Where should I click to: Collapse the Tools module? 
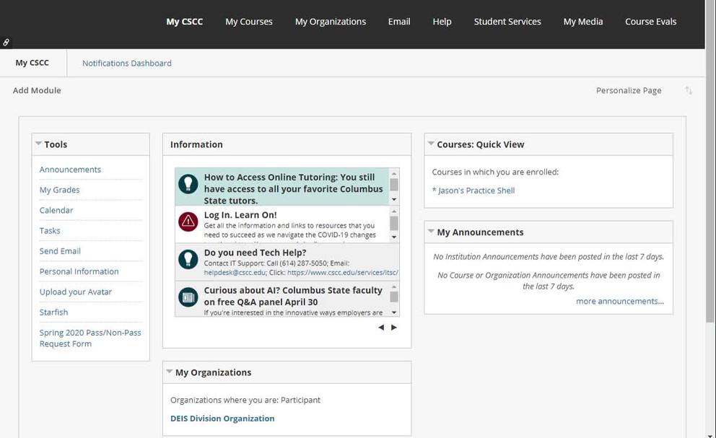(38, 144)
